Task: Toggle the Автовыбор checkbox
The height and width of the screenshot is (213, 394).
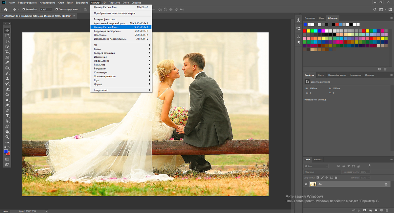Action: click(x=24, y=10)
